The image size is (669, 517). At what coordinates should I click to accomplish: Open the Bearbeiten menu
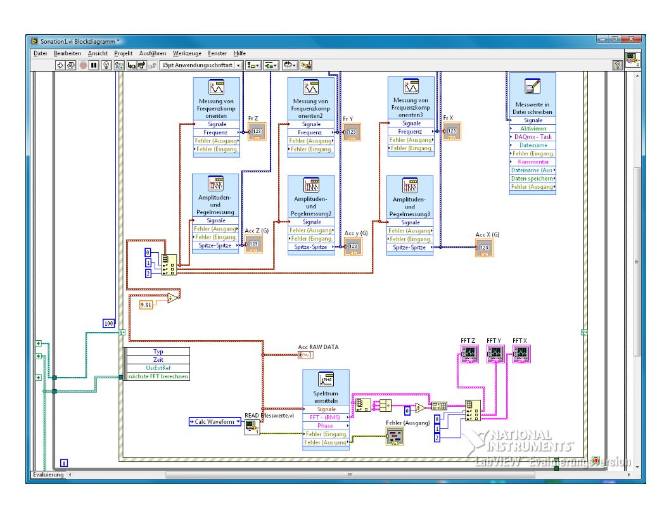click(67, 53)
